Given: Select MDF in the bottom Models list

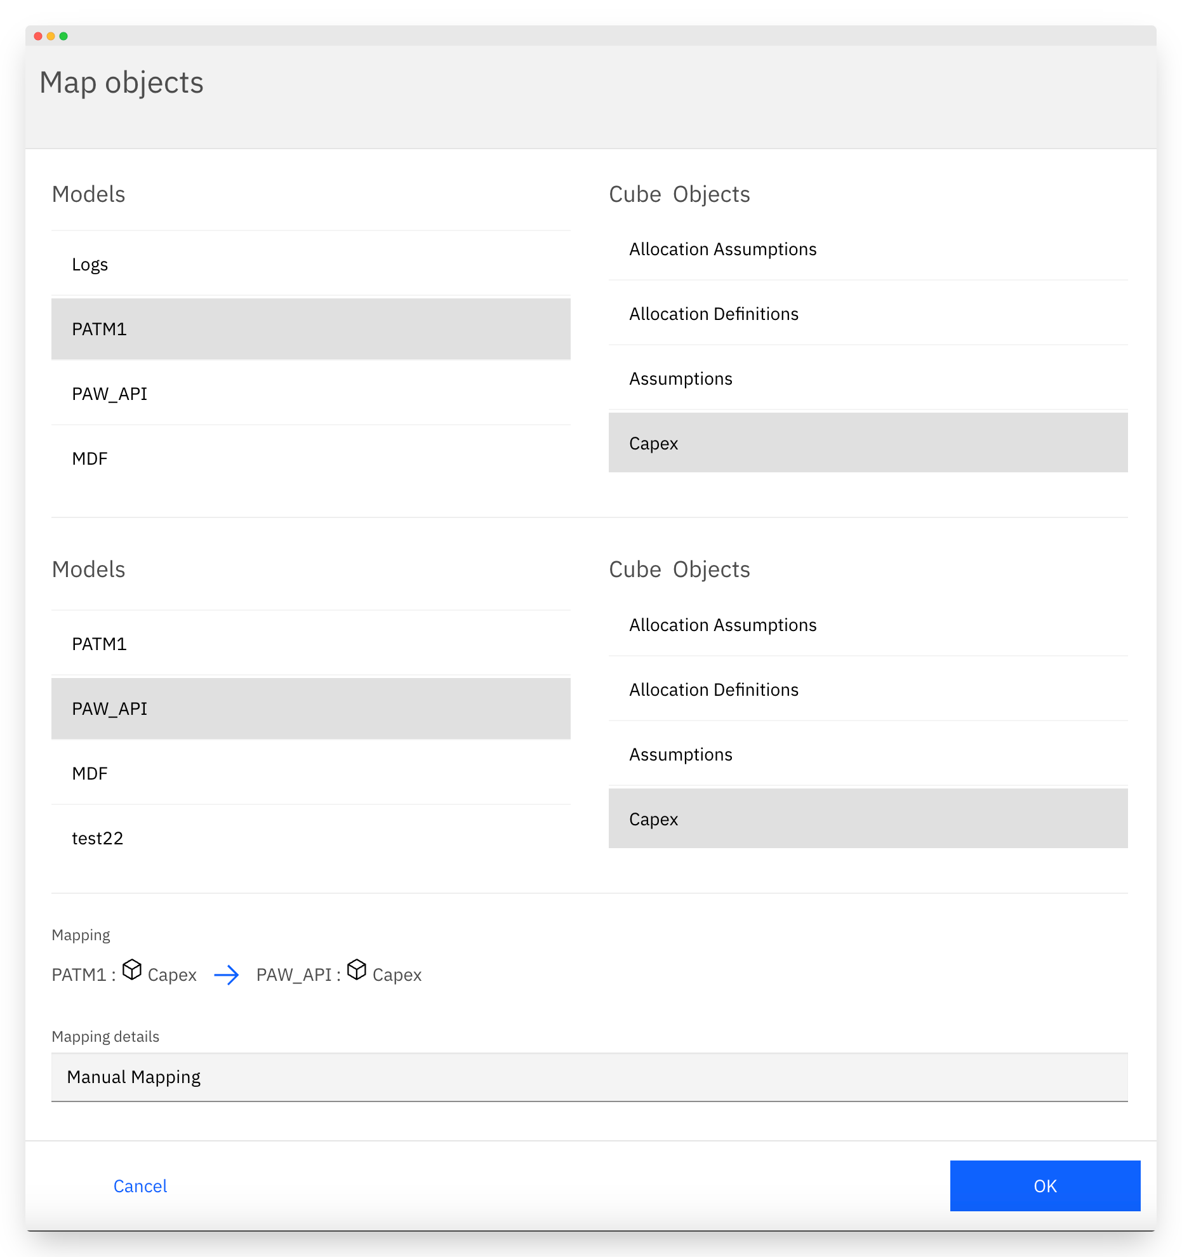Looking at the screenshot, I should [x=311, y=773].
